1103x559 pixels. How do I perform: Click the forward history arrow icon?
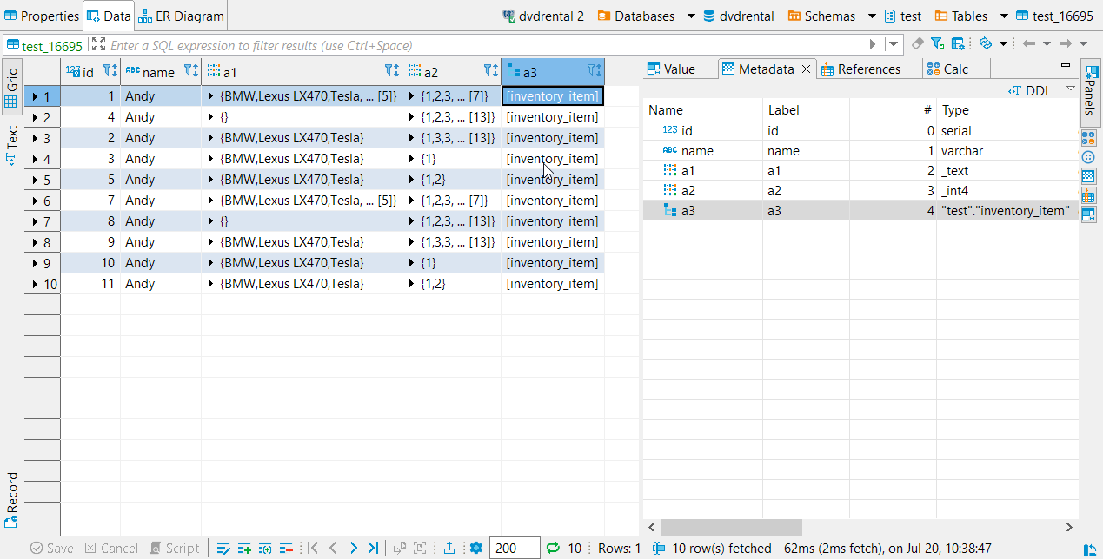click(1066, 43)
